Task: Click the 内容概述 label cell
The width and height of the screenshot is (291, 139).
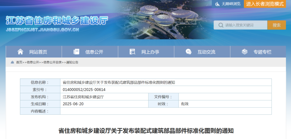Action: point(40,111)
